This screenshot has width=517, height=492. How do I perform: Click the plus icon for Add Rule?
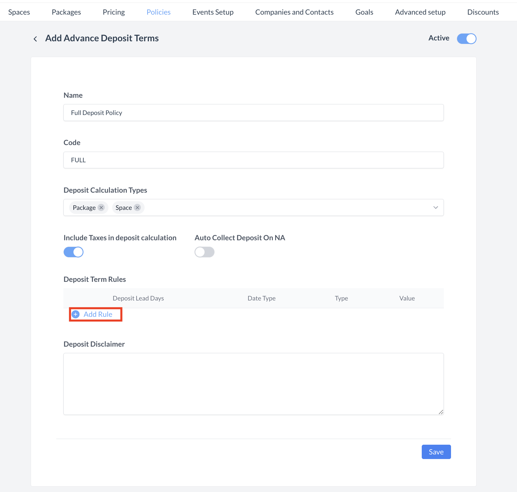pyautogui.click(x=75, y=315)
